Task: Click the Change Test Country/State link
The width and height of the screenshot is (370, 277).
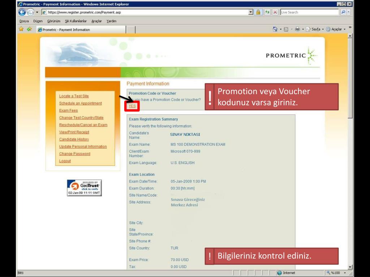Action: [81, 118]
